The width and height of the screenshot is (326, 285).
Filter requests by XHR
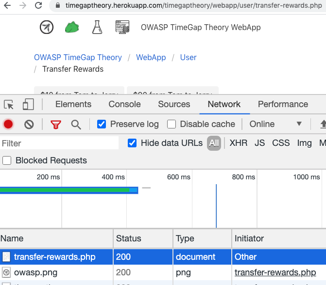pyautogui.click(x=239, y=143)
